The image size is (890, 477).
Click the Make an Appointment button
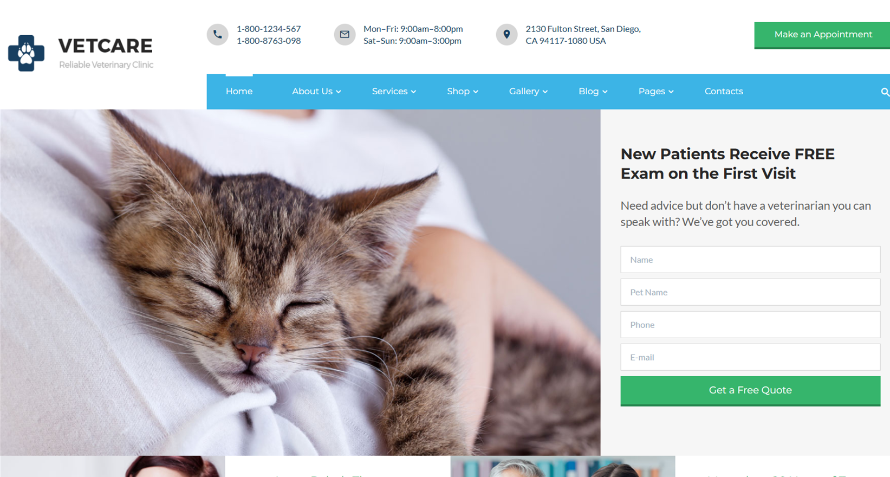[822, 35]
